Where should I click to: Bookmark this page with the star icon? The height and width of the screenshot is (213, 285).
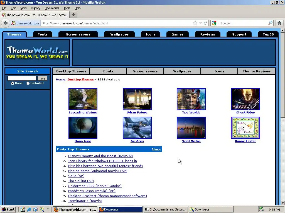[x=195, y=23]
